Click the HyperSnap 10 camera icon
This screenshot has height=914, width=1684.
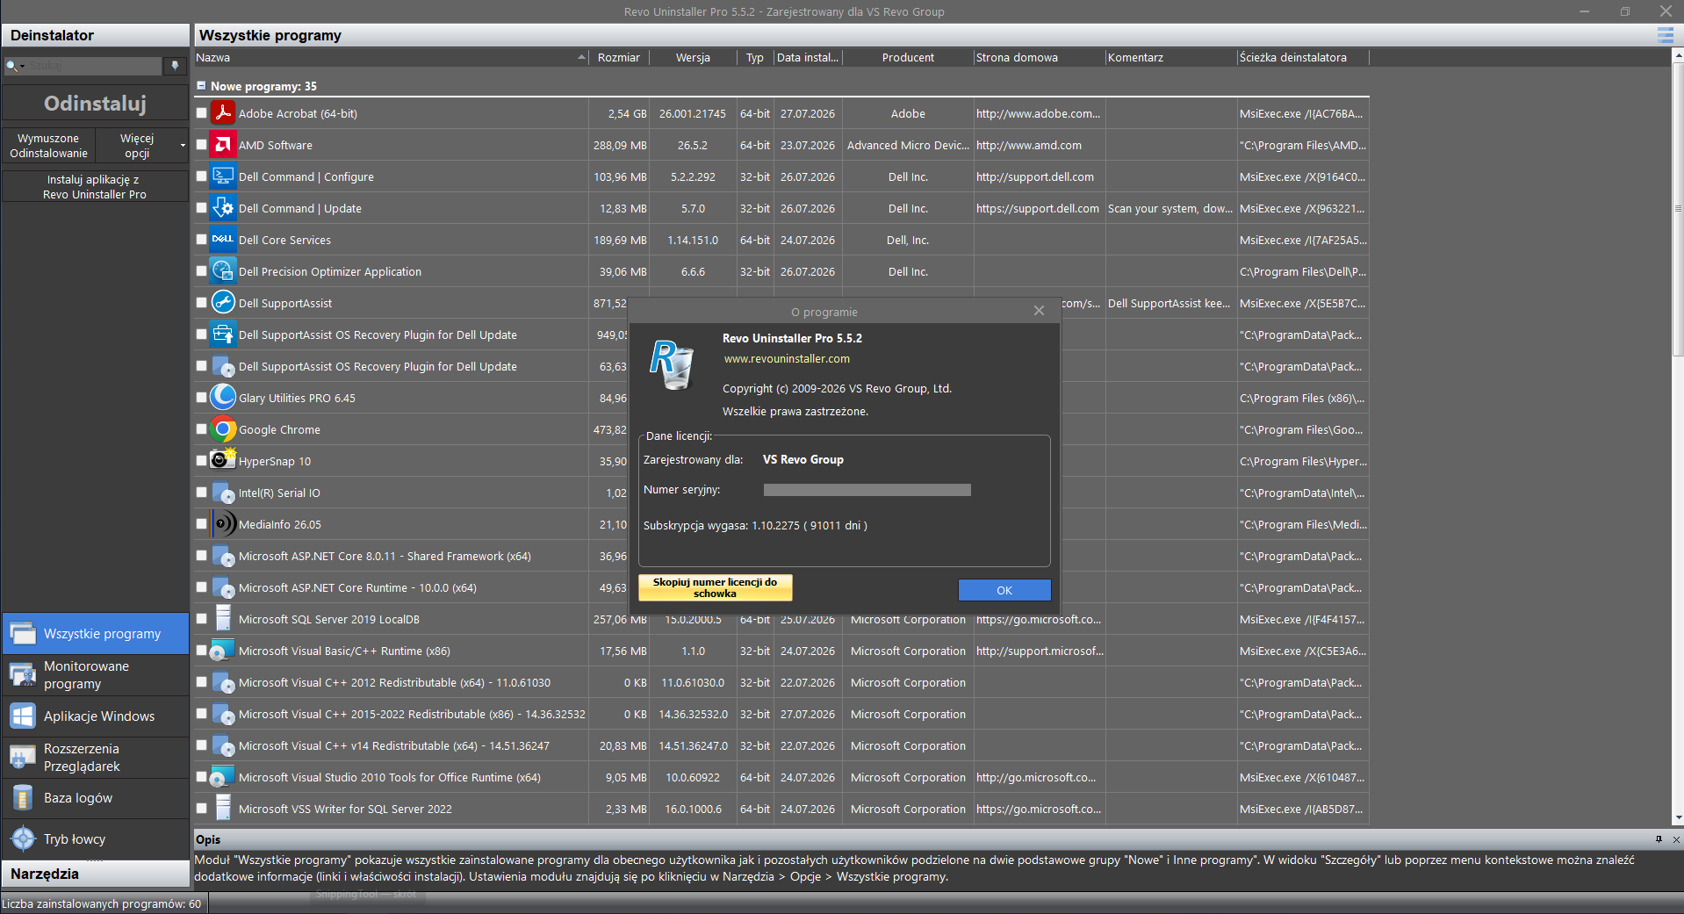click(223, 461)
